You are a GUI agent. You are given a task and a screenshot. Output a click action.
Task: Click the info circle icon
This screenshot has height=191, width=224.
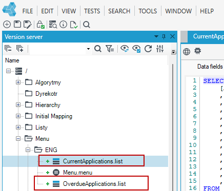pyautogui.click(x=63, y=25)
